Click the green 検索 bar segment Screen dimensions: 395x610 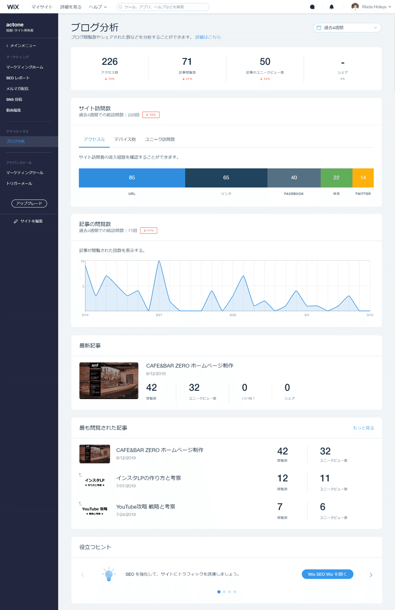coord(337,178)
